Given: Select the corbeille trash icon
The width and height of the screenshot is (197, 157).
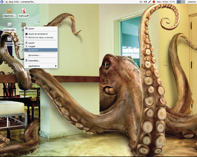Looking at the screenshot, I should click(x=10, y=39).
